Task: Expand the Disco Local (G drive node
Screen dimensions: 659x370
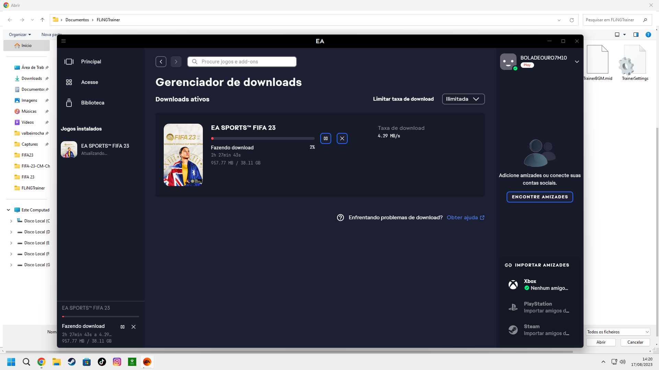Action: 11,265
